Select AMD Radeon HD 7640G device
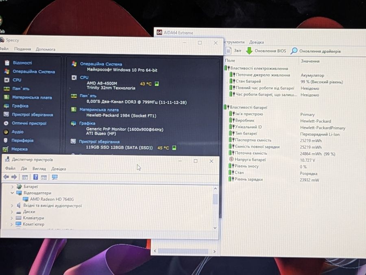Screen dimensions: 366x275 click(52, 199)
